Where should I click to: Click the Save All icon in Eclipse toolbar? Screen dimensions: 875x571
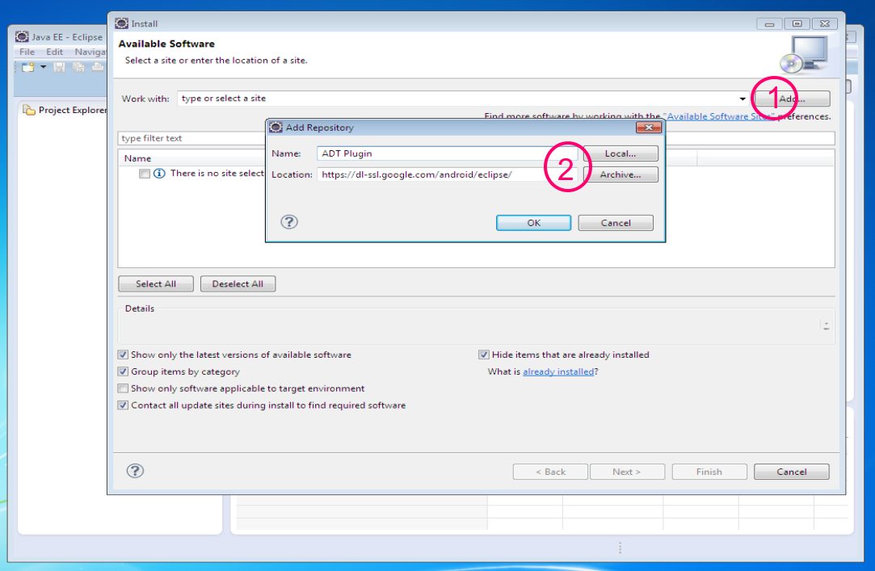(x=78, y=67)
